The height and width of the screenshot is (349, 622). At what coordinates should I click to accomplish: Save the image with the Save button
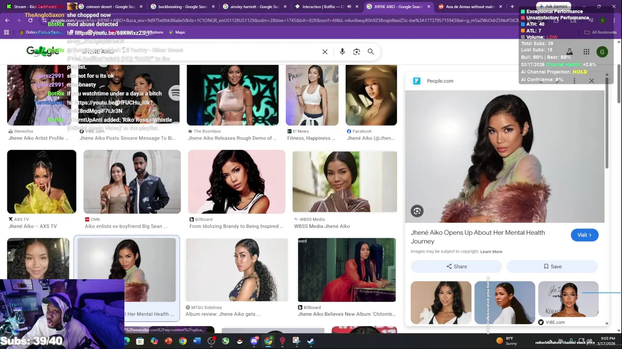(x=553, y=266)
